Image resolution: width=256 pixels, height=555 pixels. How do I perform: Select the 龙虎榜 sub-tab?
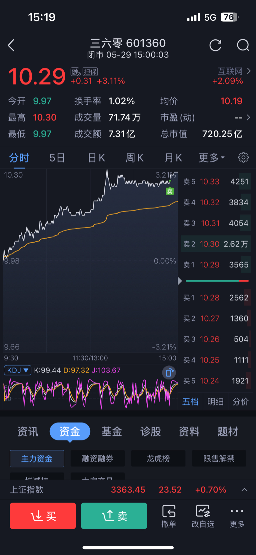coord(158,459)
